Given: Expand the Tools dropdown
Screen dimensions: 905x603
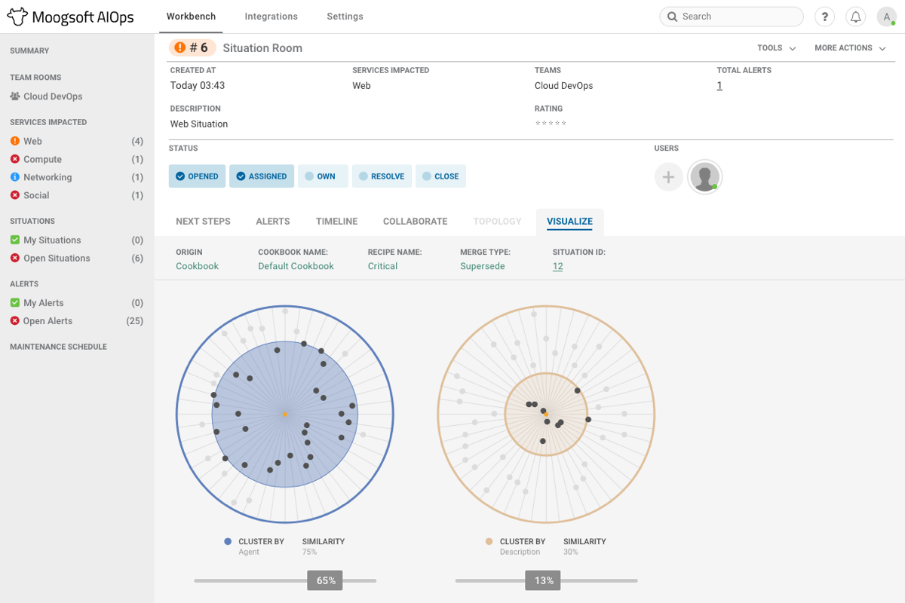Looking at the screenshot, I should [x=776, y=47].
